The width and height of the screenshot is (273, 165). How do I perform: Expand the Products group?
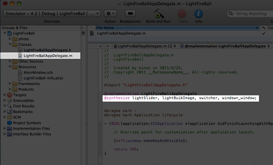click(10, 89)
